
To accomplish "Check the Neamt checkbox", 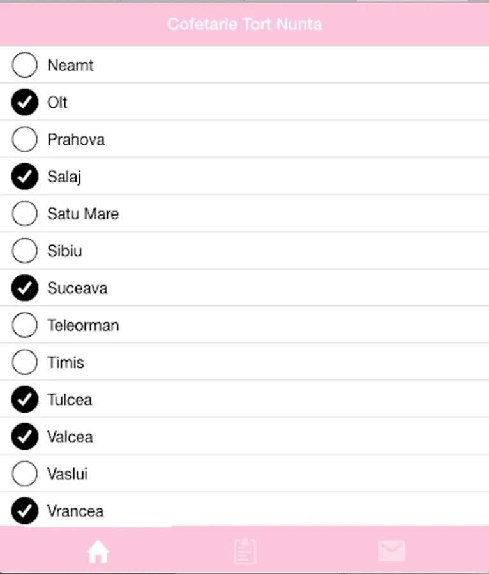I will click(x=25, y=65).
